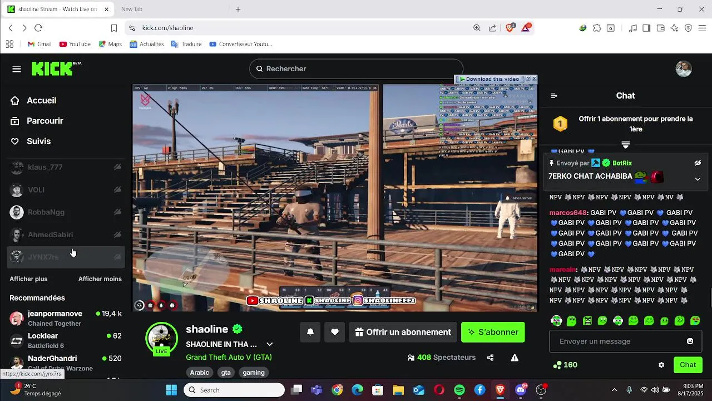Open YouTube bookmark
712x401 pixels.
[75, 44]
